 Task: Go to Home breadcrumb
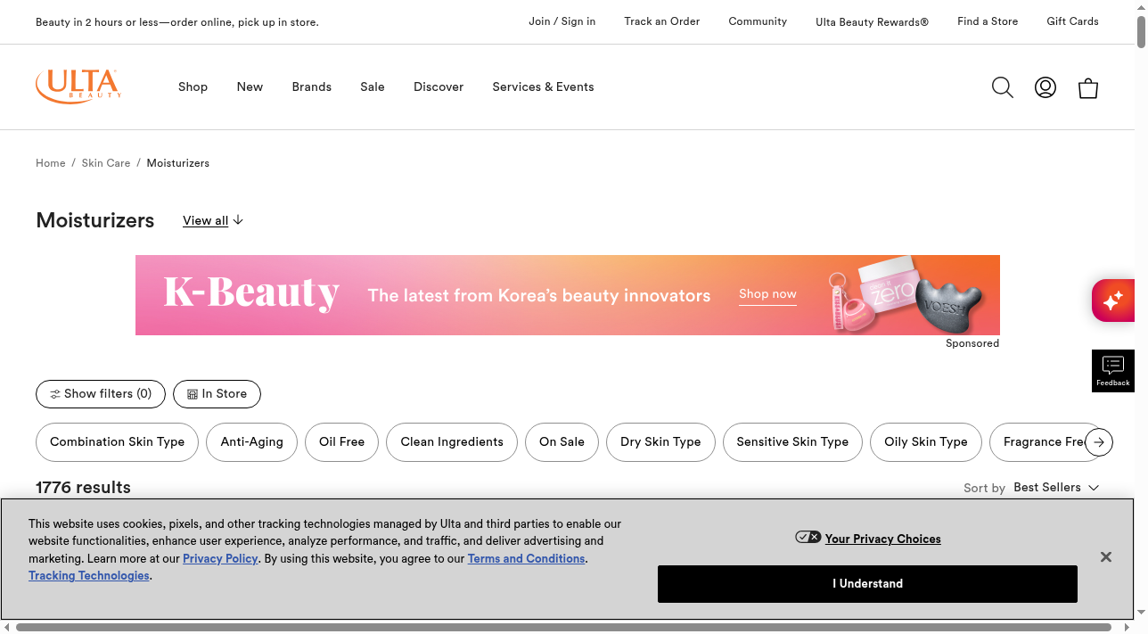coord(51,163)
